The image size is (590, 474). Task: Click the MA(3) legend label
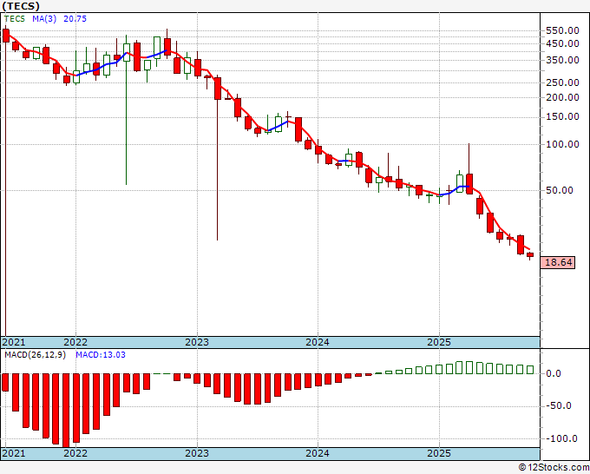44,18
